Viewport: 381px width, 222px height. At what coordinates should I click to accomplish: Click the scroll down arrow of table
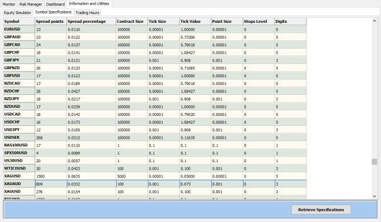point(375,196)
